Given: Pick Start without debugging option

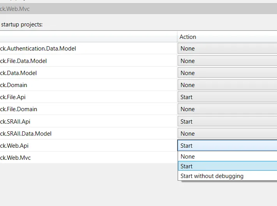Looking at the screenshot, I should (x=227, y=176).
